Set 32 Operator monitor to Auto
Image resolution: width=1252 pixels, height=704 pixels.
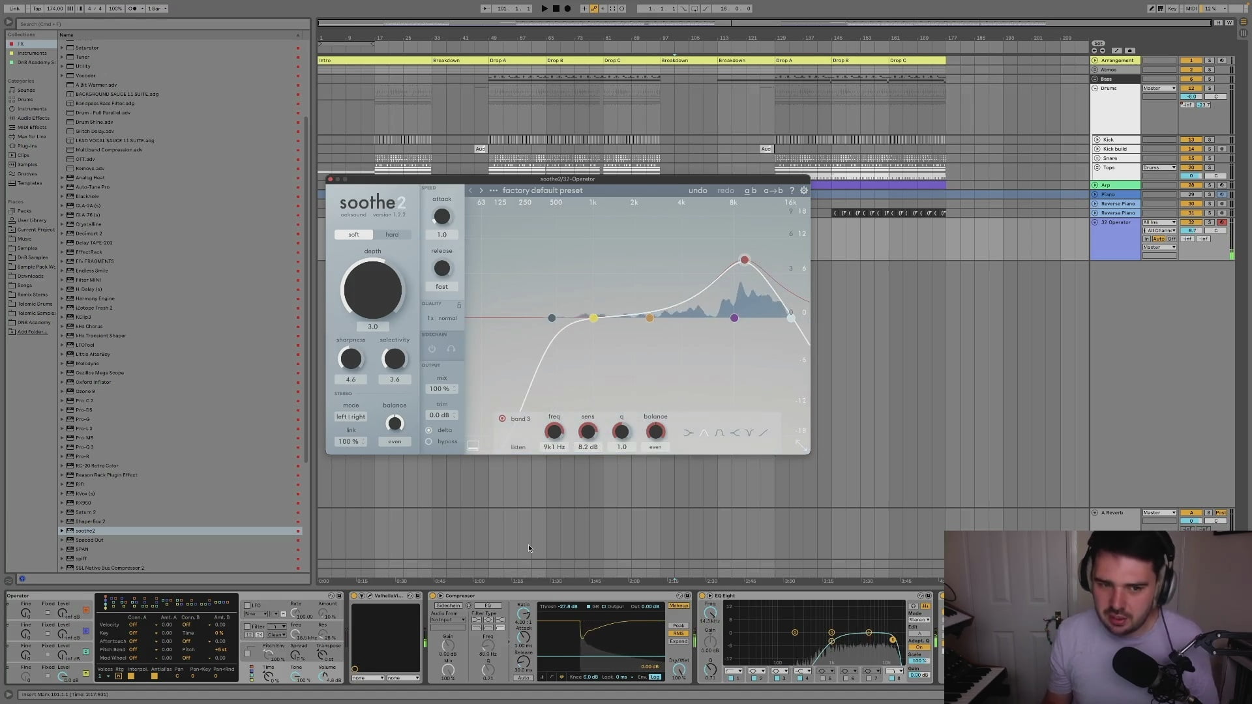click(x=1159, y=239)
